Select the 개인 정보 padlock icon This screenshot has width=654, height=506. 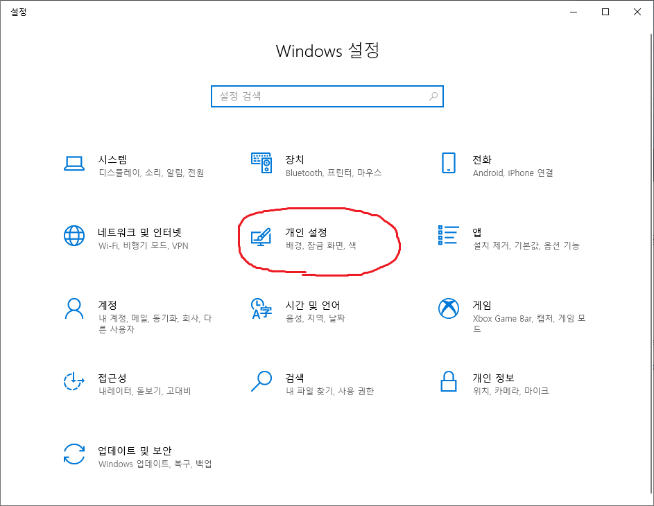[449, 381]
